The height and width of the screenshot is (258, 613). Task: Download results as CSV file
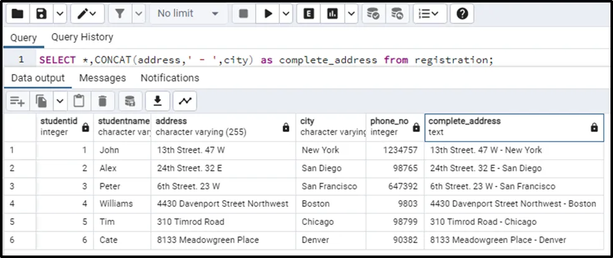(x=158, y=101)
